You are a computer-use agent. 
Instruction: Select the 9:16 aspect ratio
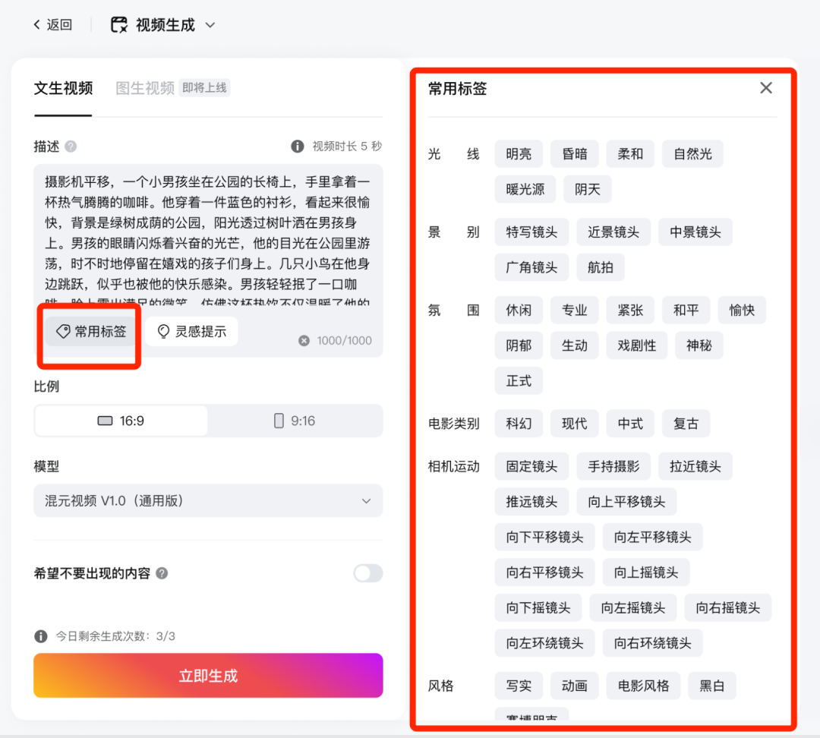tap(295, 421)
